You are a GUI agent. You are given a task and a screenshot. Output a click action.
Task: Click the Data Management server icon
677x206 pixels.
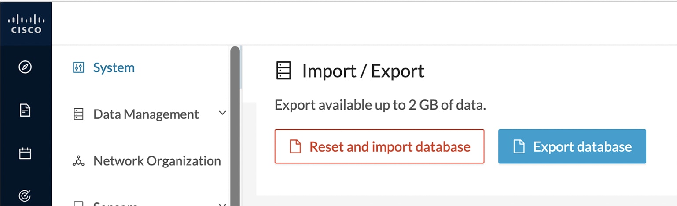click(x=78, y=114)
